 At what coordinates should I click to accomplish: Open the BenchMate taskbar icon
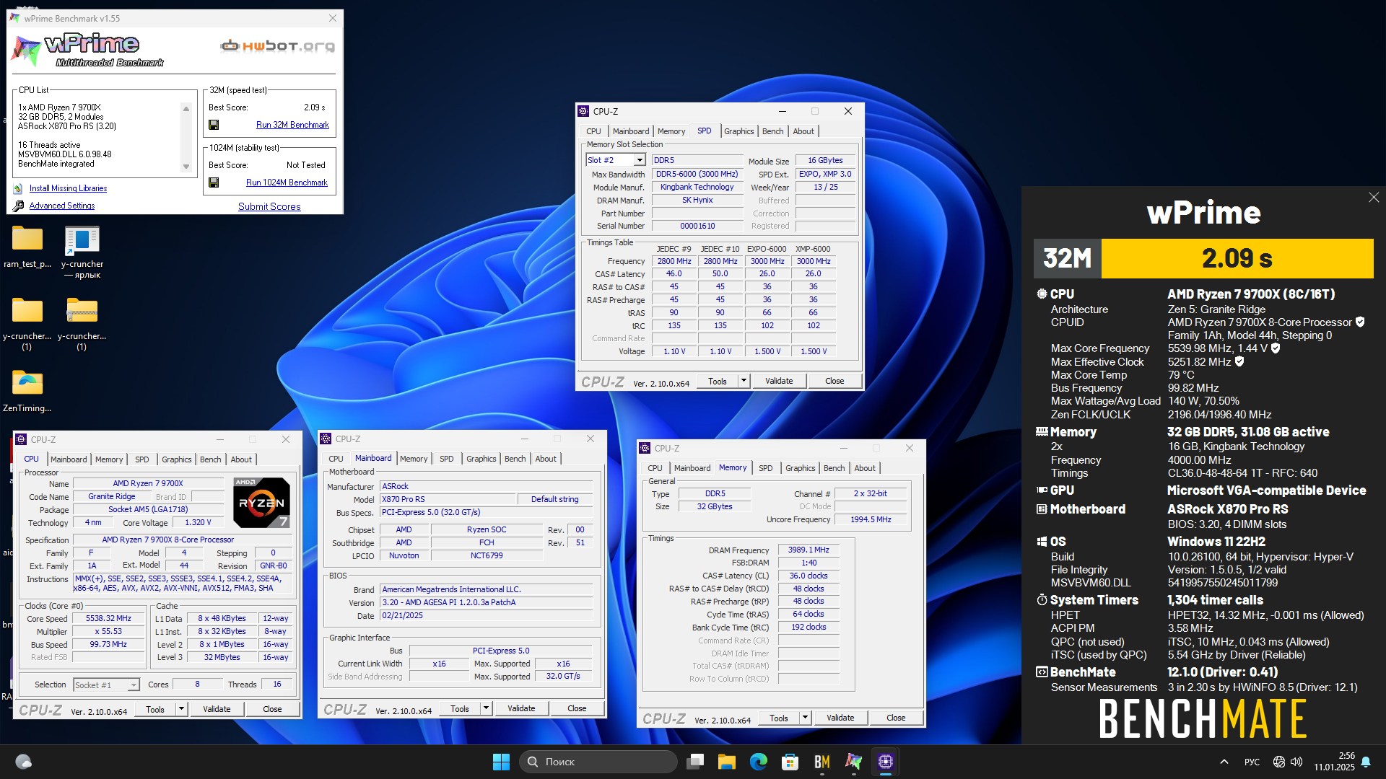pos(822,762)
